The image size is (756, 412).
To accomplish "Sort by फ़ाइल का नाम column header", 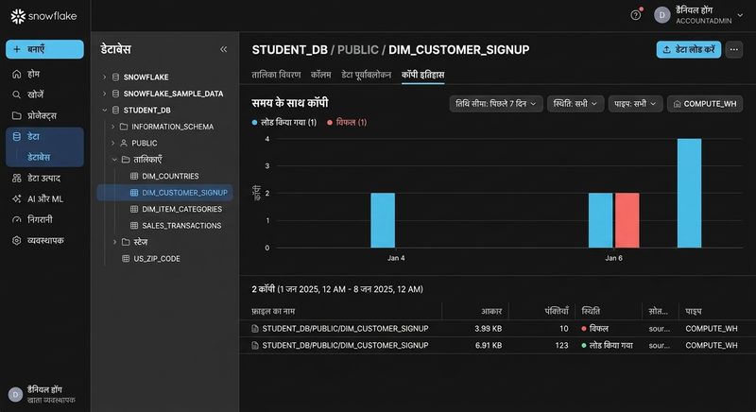I will coord(273,311).
